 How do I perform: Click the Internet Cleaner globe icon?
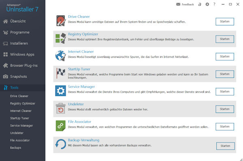(61, 56)
